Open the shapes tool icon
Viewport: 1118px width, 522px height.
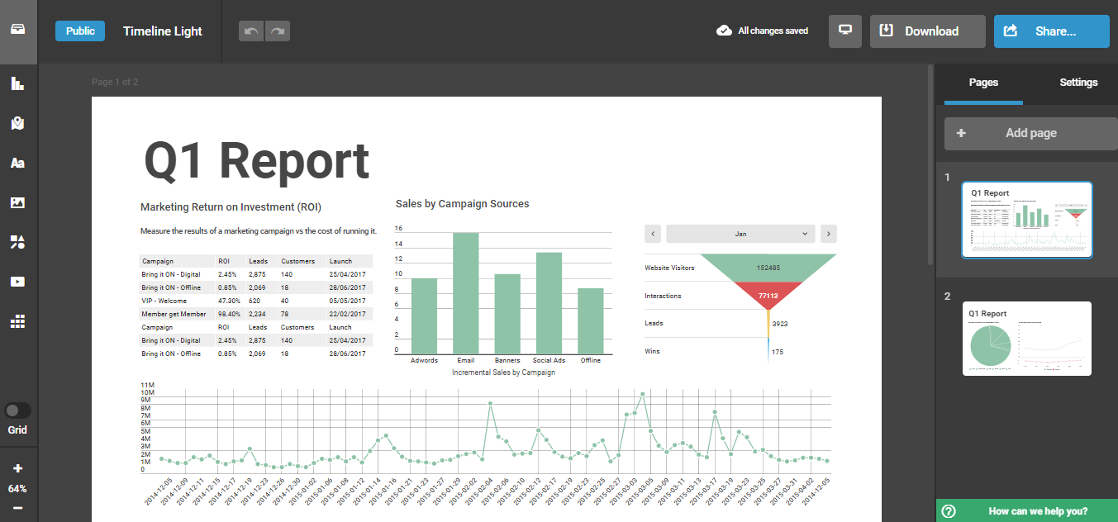coord(17,242)
